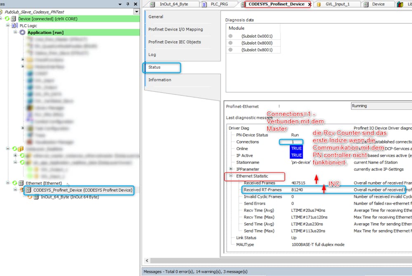Image resolution: width=412 pixels, height=276 pixels.
Task: Open the Information page
Action: point(160,80)
